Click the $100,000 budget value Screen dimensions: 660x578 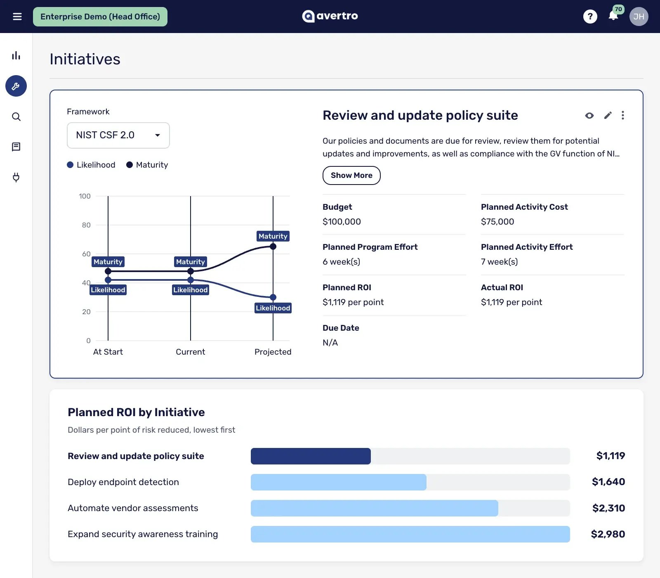tap(342, 222)
